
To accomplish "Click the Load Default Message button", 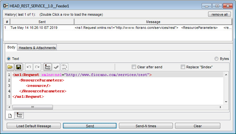I will point(34,126).
